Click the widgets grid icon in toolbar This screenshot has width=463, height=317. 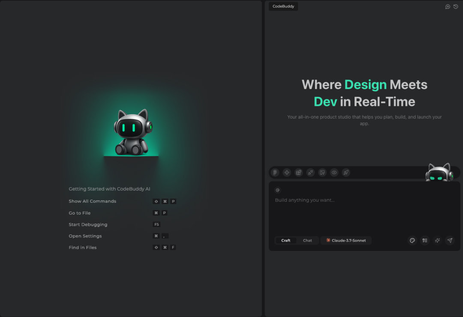tap(299, 173)
